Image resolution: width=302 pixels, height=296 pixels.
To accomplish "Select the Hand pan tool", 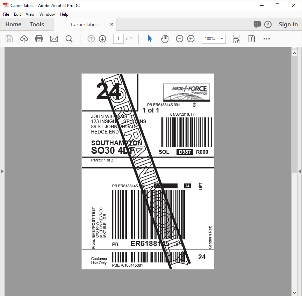I will click(x=165, y=39).
